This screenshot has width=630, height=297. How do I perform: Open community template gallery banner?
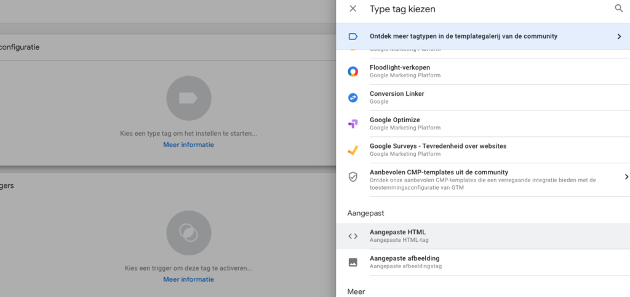[x=483, y=36]
